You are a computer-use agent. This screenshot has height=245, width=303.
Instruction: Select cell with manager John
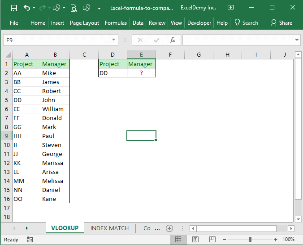pos(55,100)
